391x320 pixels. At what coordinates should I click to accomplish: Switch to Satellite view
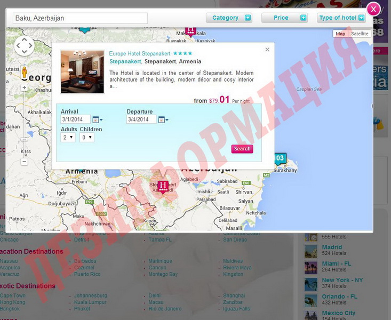click(360, 34)
